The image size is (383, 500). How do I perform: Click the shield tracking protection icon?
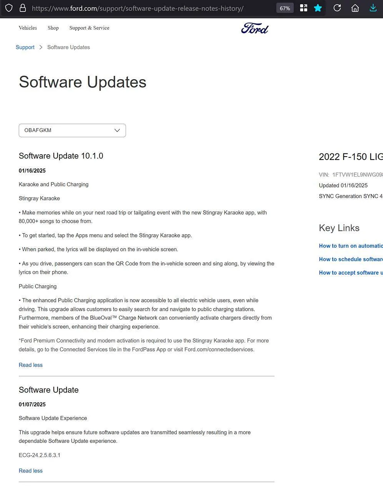(x=9, y=8)
